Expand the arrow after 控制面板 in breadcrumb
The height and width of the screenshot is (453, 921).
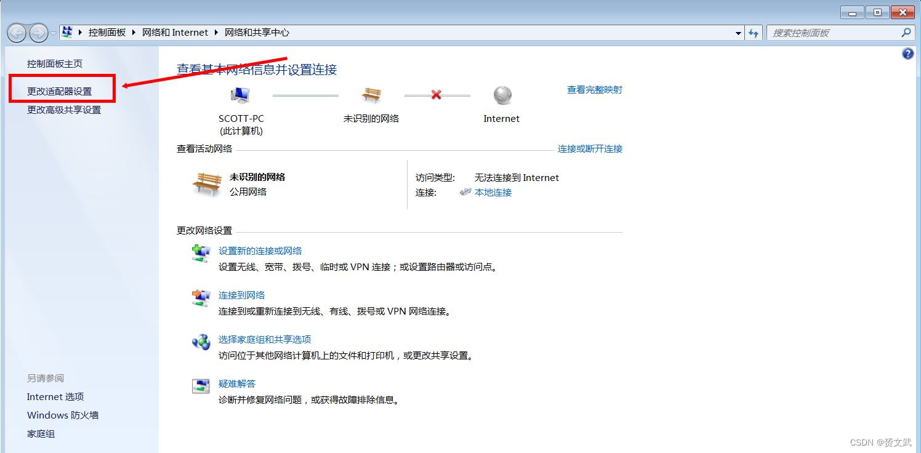tap(134, 33)
